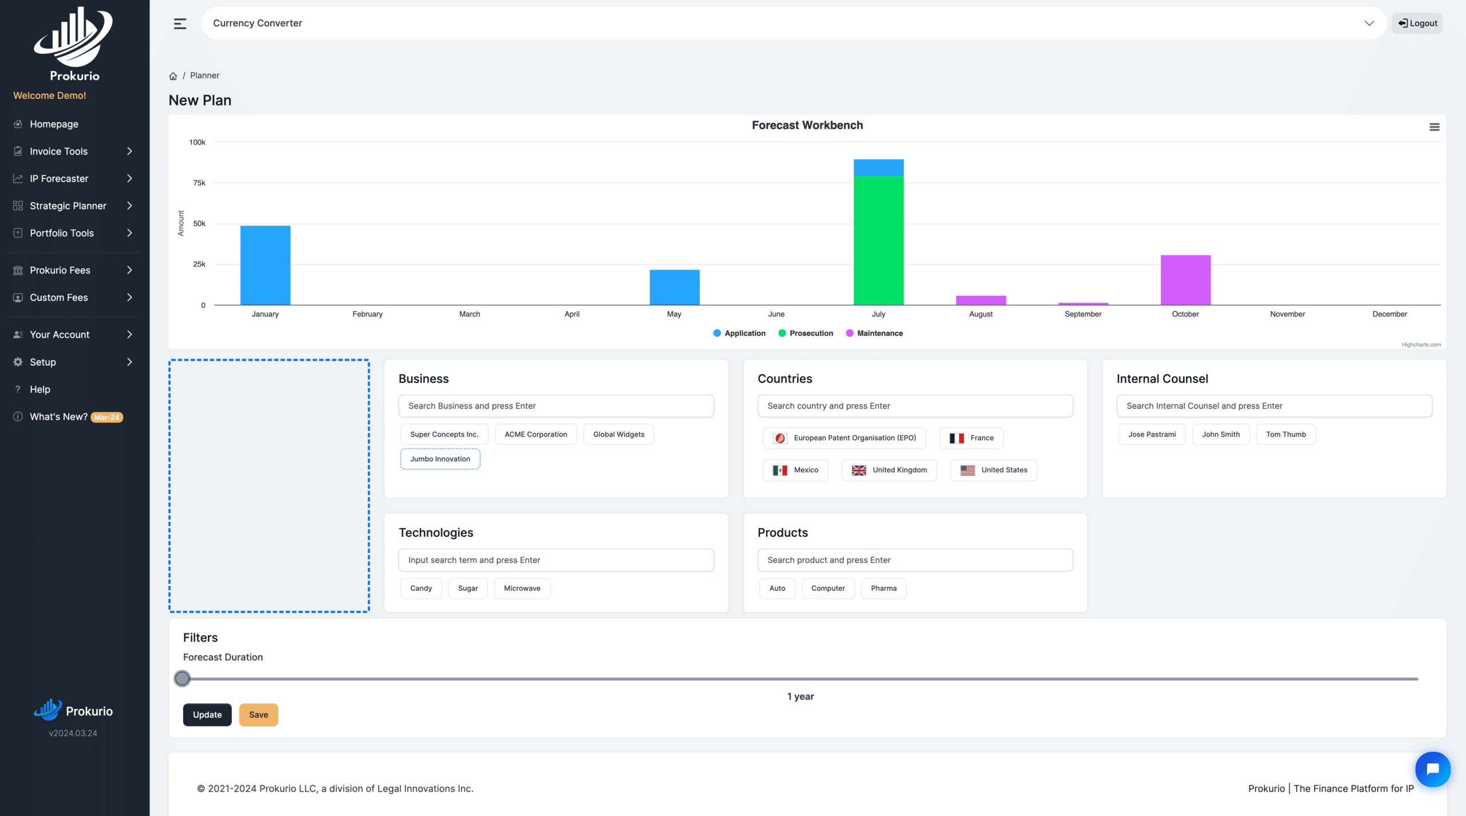The height and width of the screenshot is (816, 1466).
Task: Expand the Invoice Tools chevron
Action: (x=129, y=151)
